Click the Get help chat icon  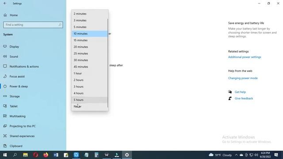(230, 92)
